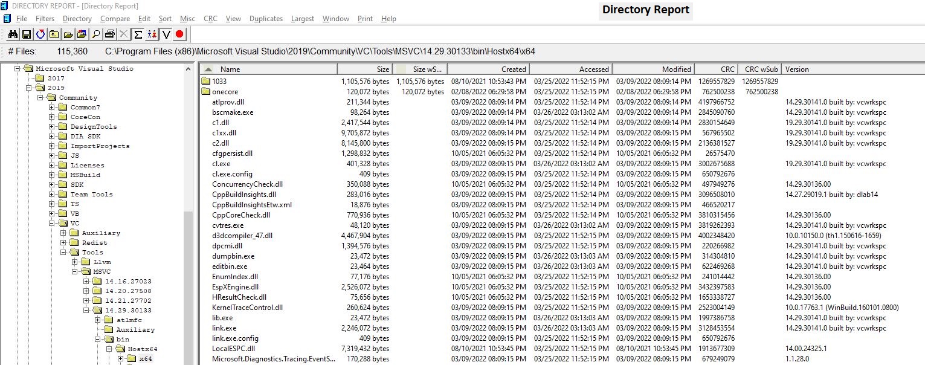Click the x64 folder icon in tree
925x365 pixels.
pyautogui.click(x=132, y=359)
